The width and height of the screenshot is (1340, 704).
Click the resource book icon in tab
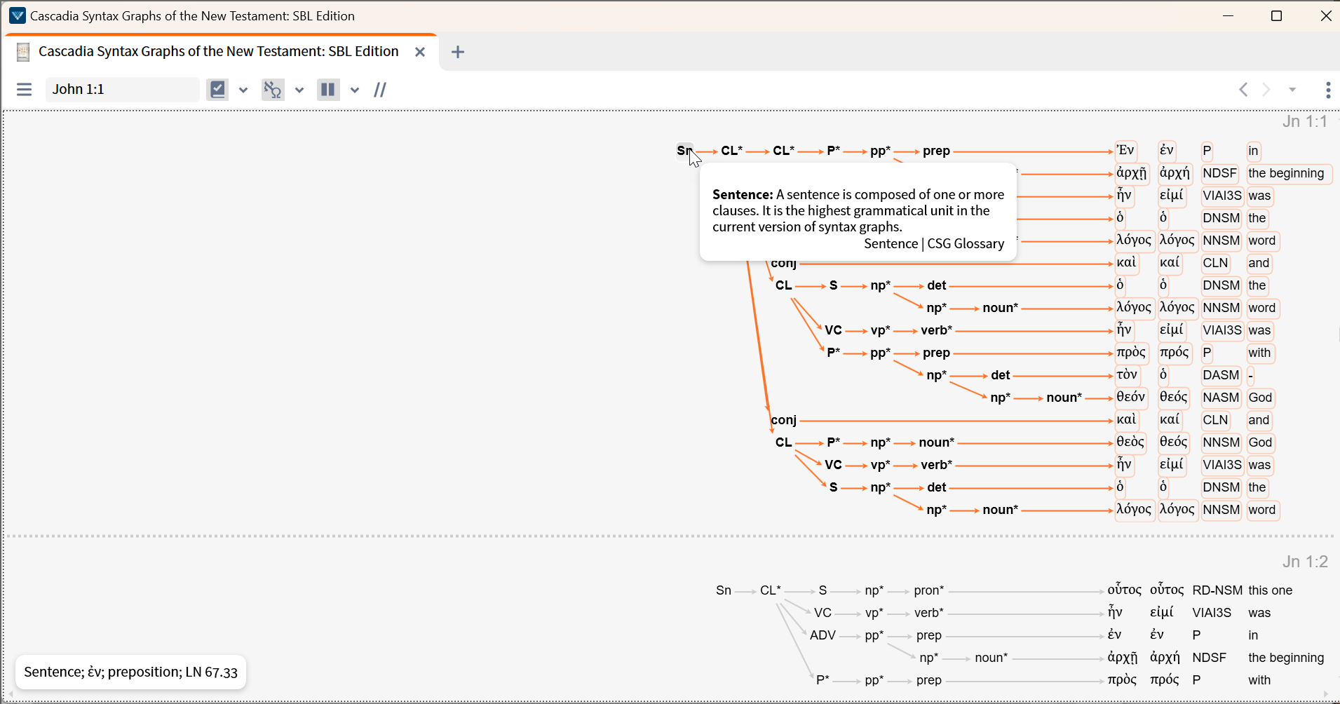pyautogui.click(x=23, y=52)
